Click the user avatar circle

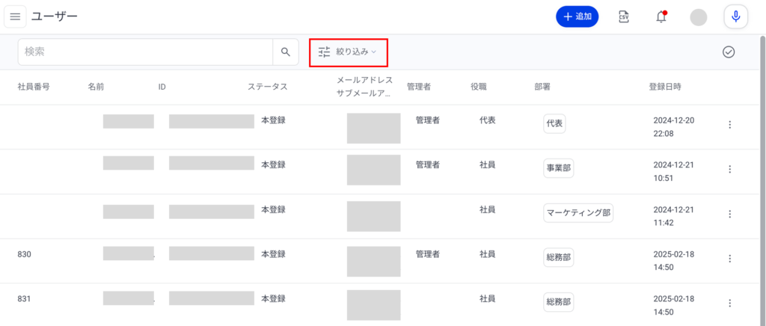coord(699,17)
